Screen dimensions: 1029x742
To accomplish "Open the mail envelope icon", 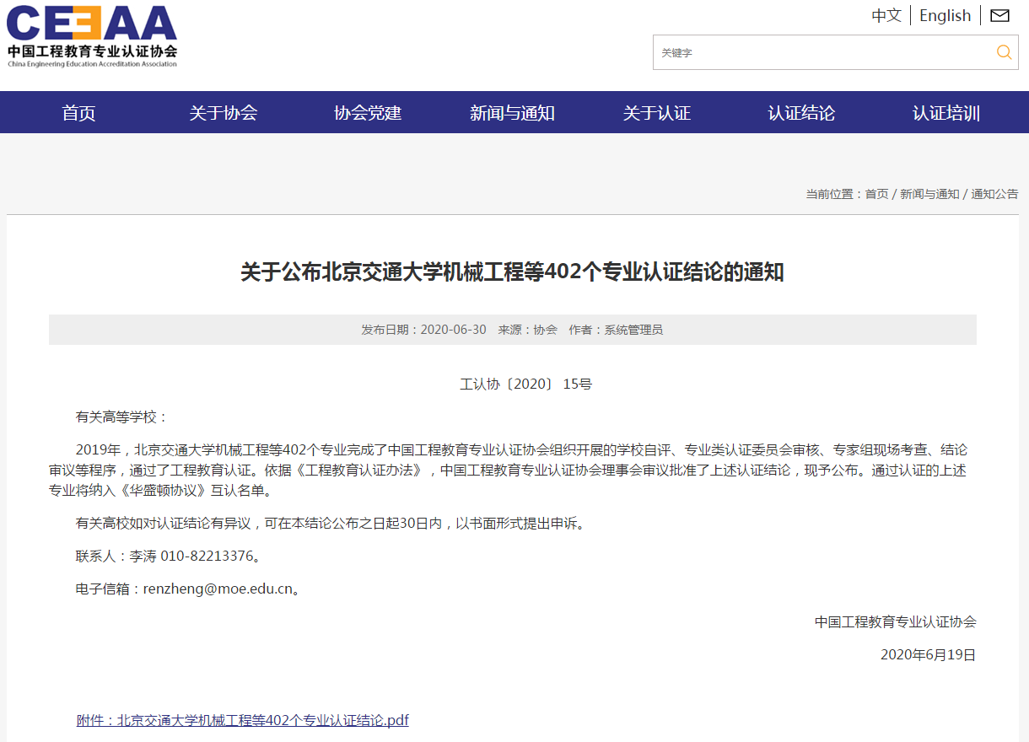I will 999,15.
